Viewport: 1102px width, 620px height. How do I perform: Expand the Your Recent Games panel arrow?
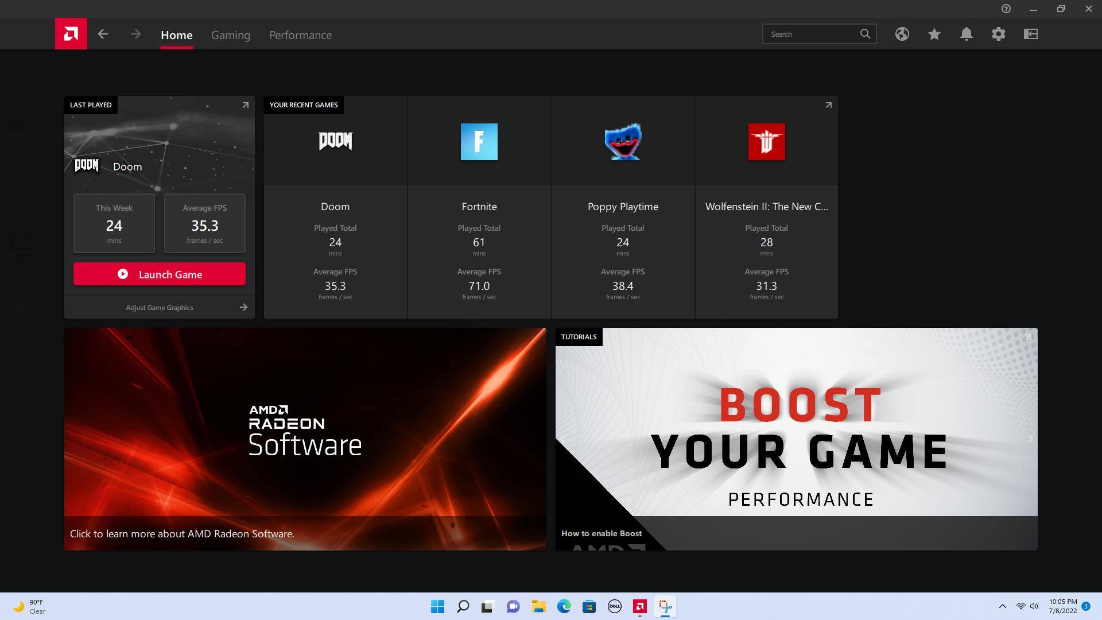pyautogui.click(x=828, y=105)
